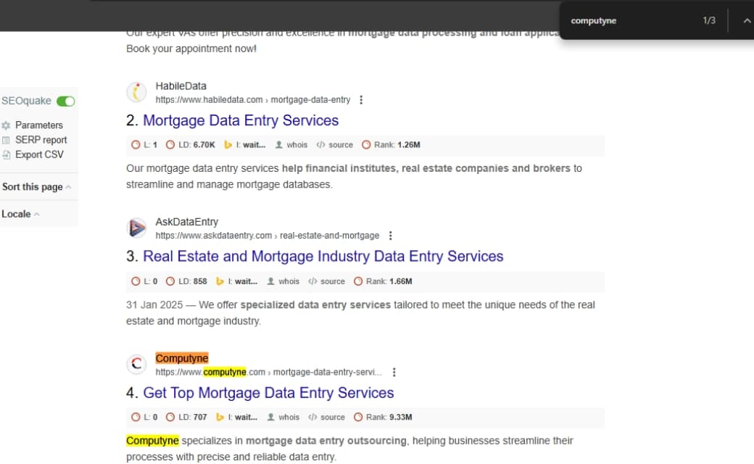Viewport: 754px width, 464px height.
Task: View source for AskDataEntry result
Action: coord(326,281)
